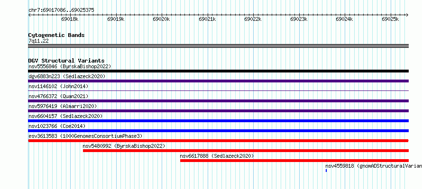Click the 69024k ruler position

(x=345, y=19)
